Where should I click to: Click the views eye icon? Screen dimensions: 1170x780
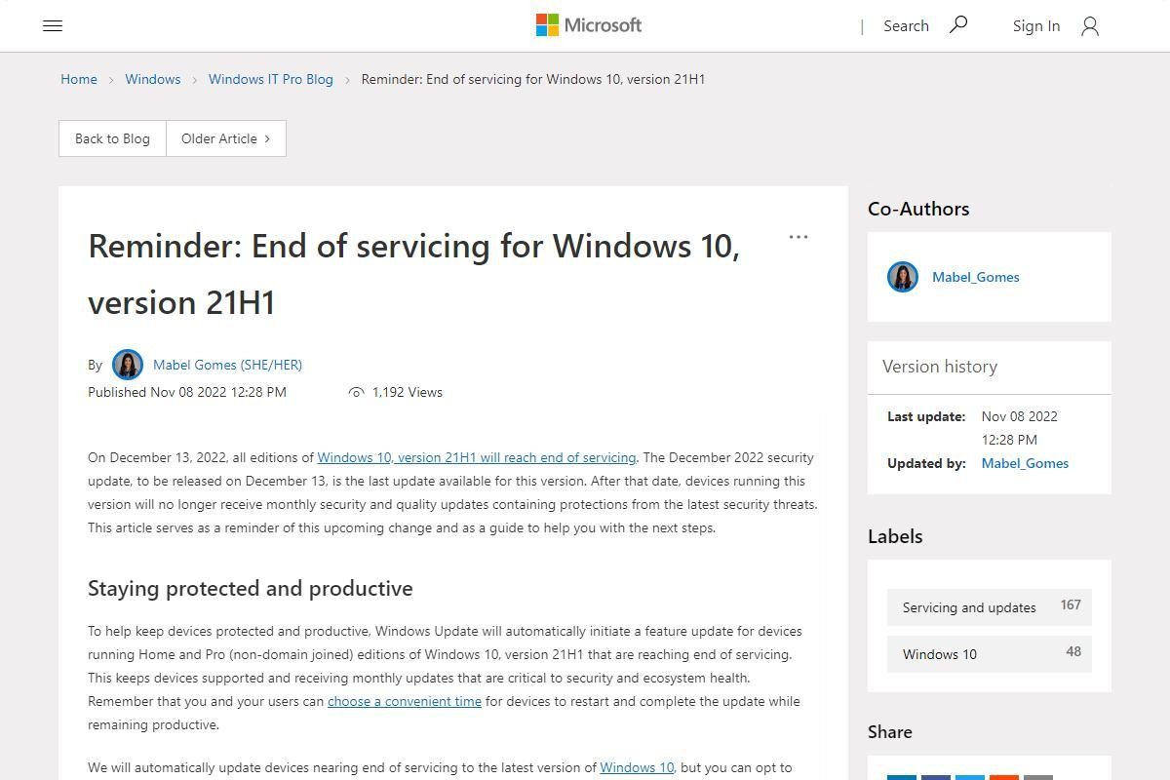tap(356, 392)
